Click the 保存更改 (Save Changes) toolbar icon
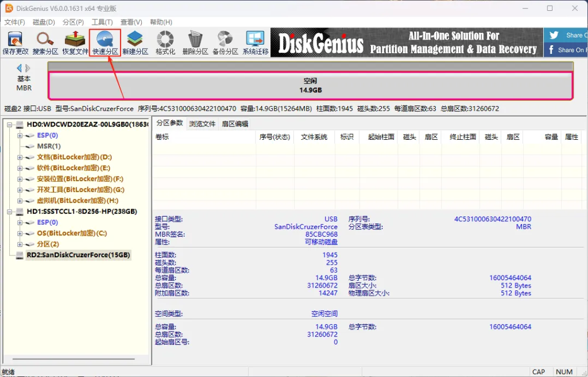588x377 pixels. point(16,42)
